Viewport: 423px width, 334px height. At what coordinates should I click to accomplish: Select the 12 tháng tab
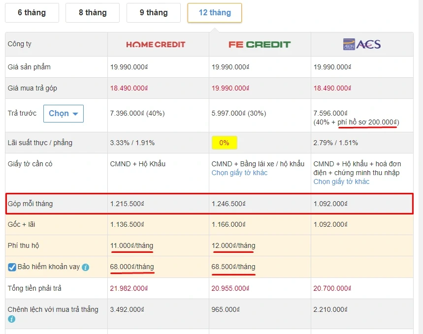point(215,13)
